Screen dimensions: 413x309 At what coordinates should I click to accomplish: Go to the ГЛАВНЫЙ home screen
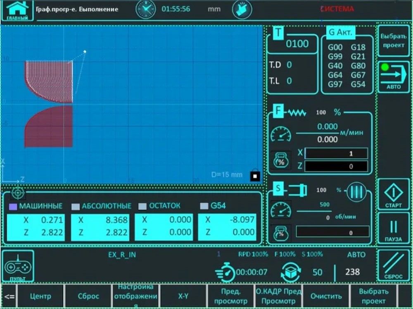pyautogui.click(x=17, y=10)
